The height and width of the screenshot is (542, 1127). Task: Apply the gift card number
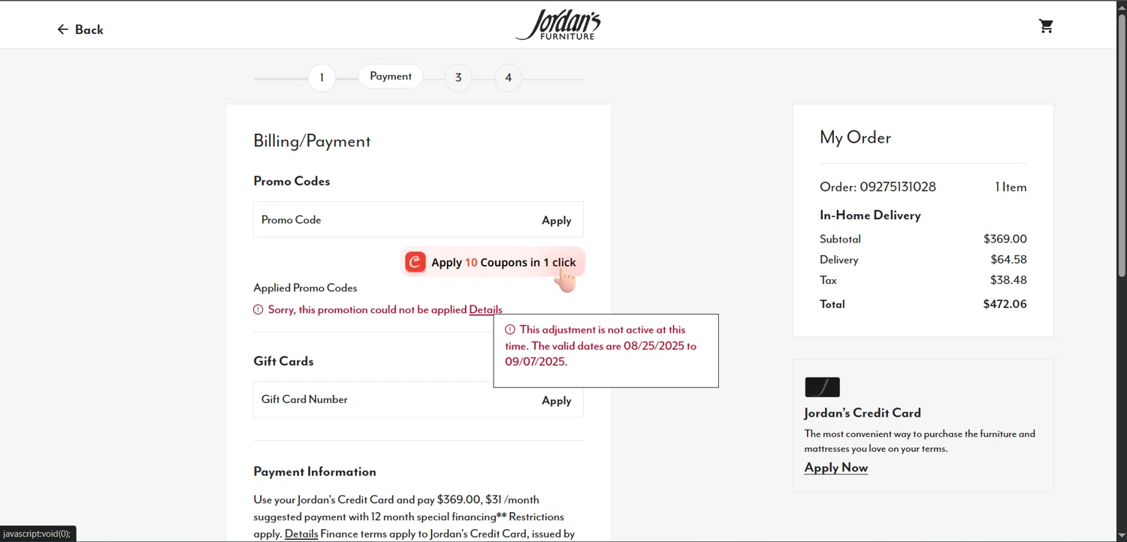(557, 400)
